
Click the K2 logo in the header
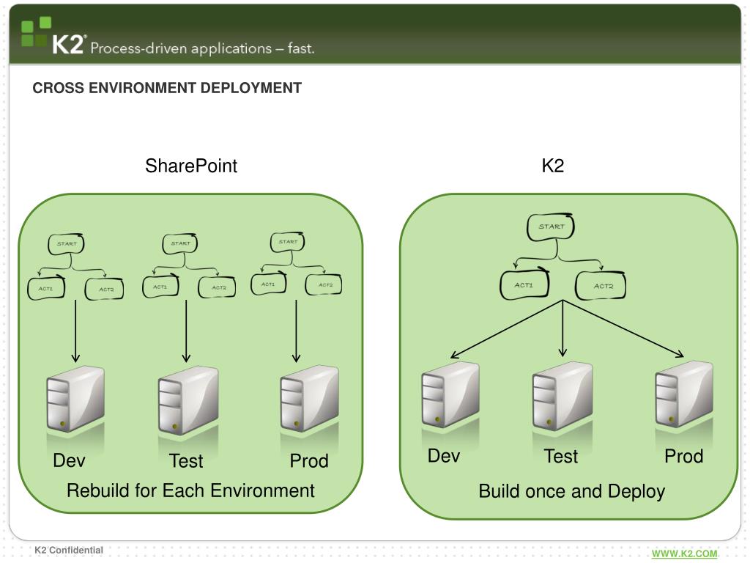point(53,37)
